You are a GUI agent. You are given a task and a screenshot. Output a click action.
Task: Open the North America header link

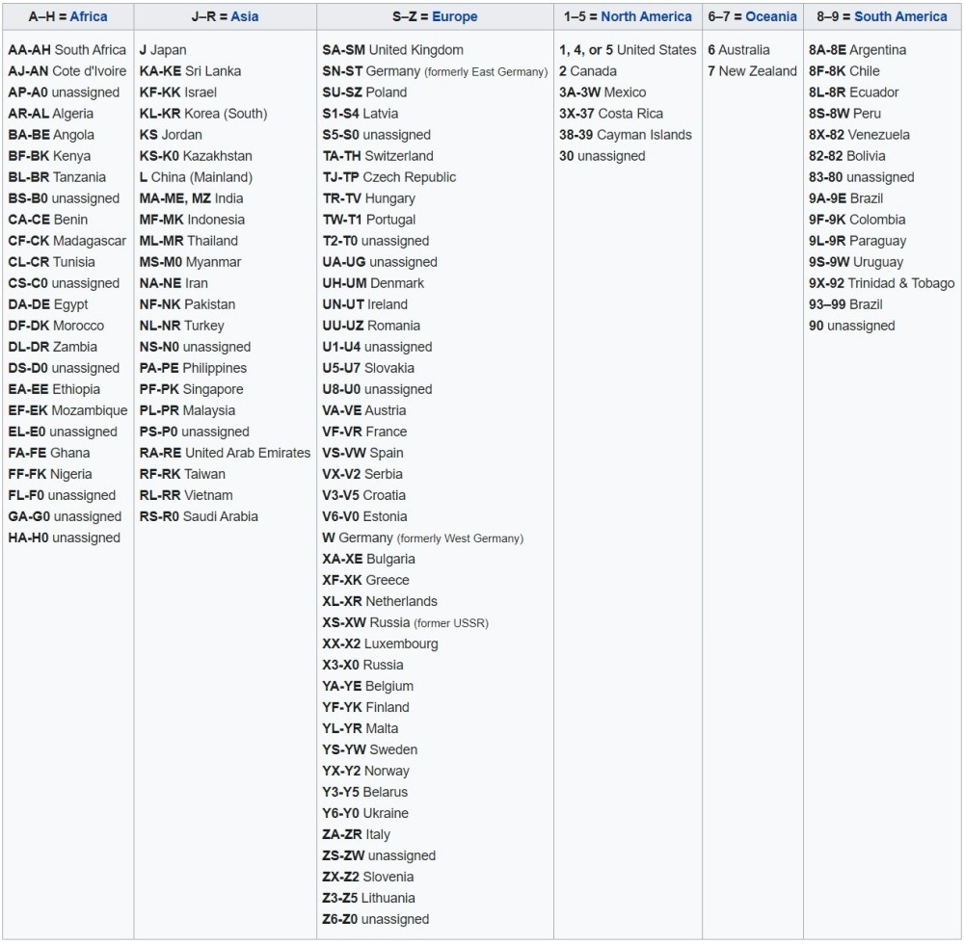point(646,16)
